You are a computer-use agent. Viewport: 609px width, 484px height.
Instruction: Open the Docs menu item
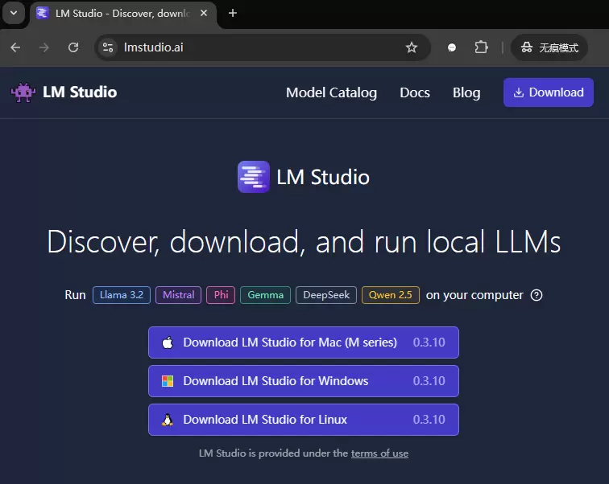(x=415, y=92)
